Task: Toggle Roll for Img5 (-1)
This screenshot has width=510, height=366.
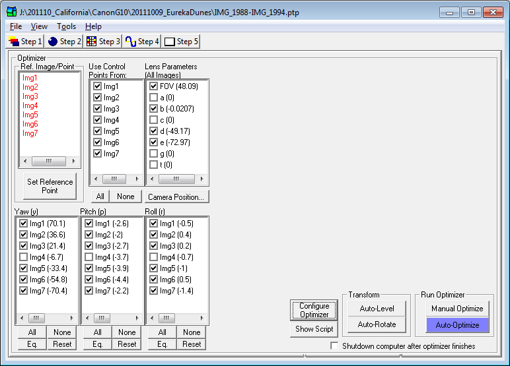Action: pos(153,268)
